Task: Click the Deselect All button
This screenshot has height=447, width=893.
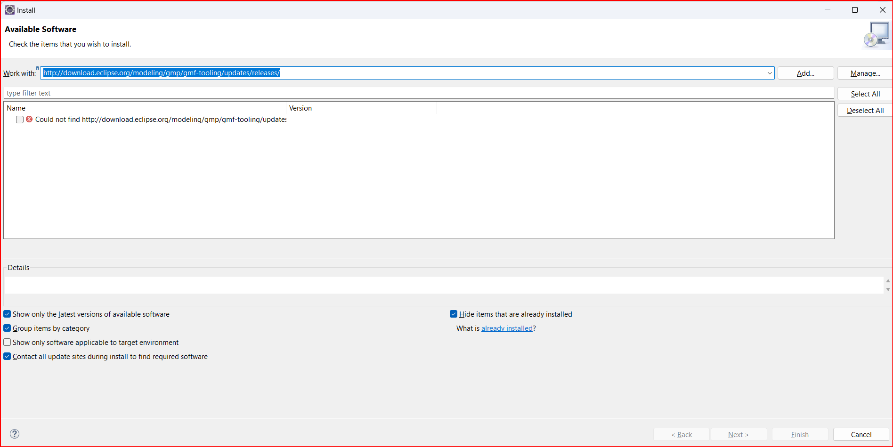Action: click(865, 110)
